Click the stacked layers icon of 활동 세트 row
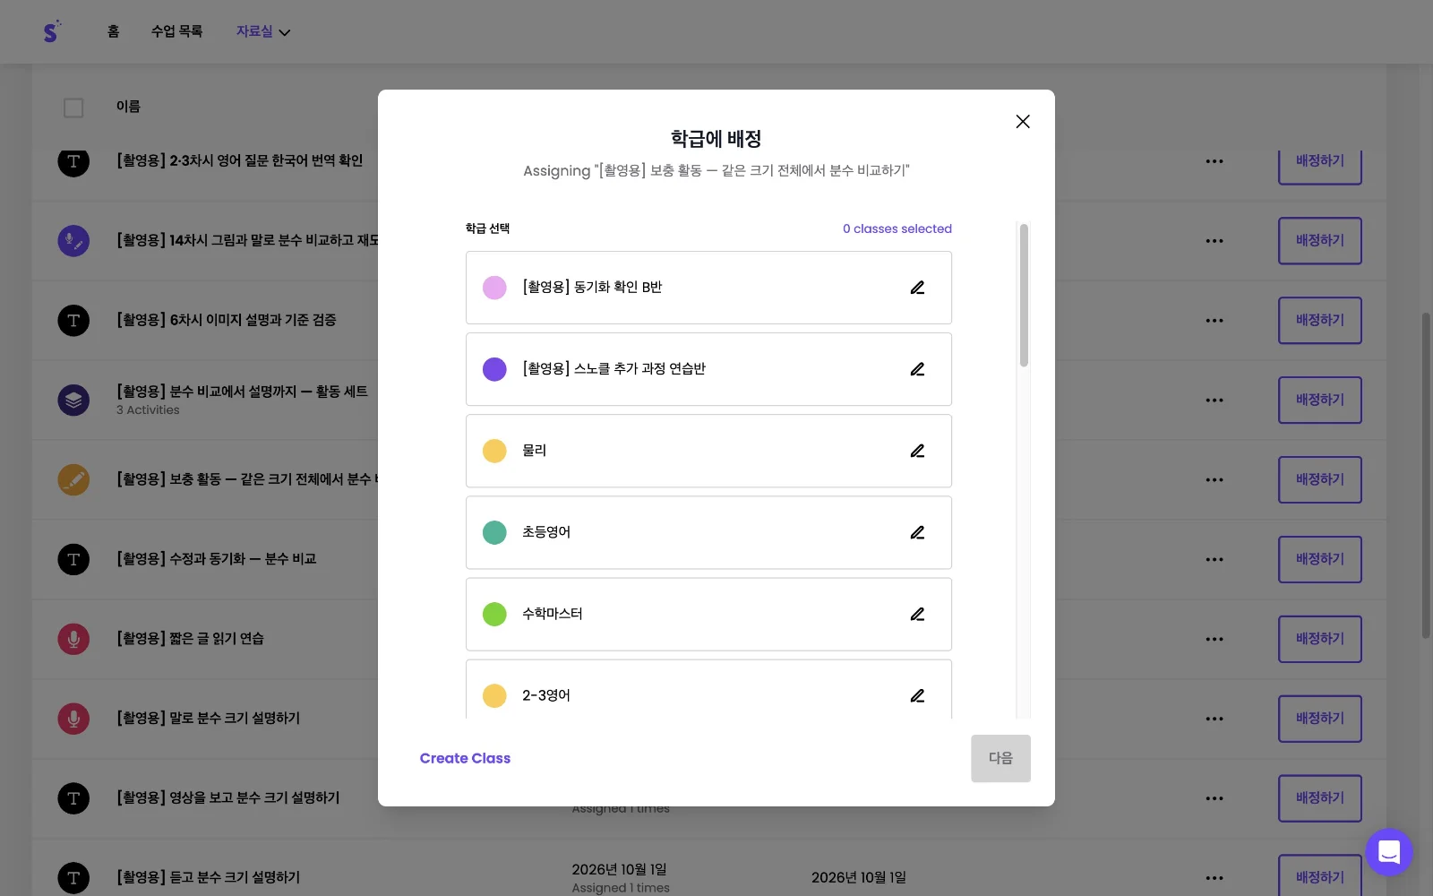This screenshot has height=896, width=1433. 73,400
